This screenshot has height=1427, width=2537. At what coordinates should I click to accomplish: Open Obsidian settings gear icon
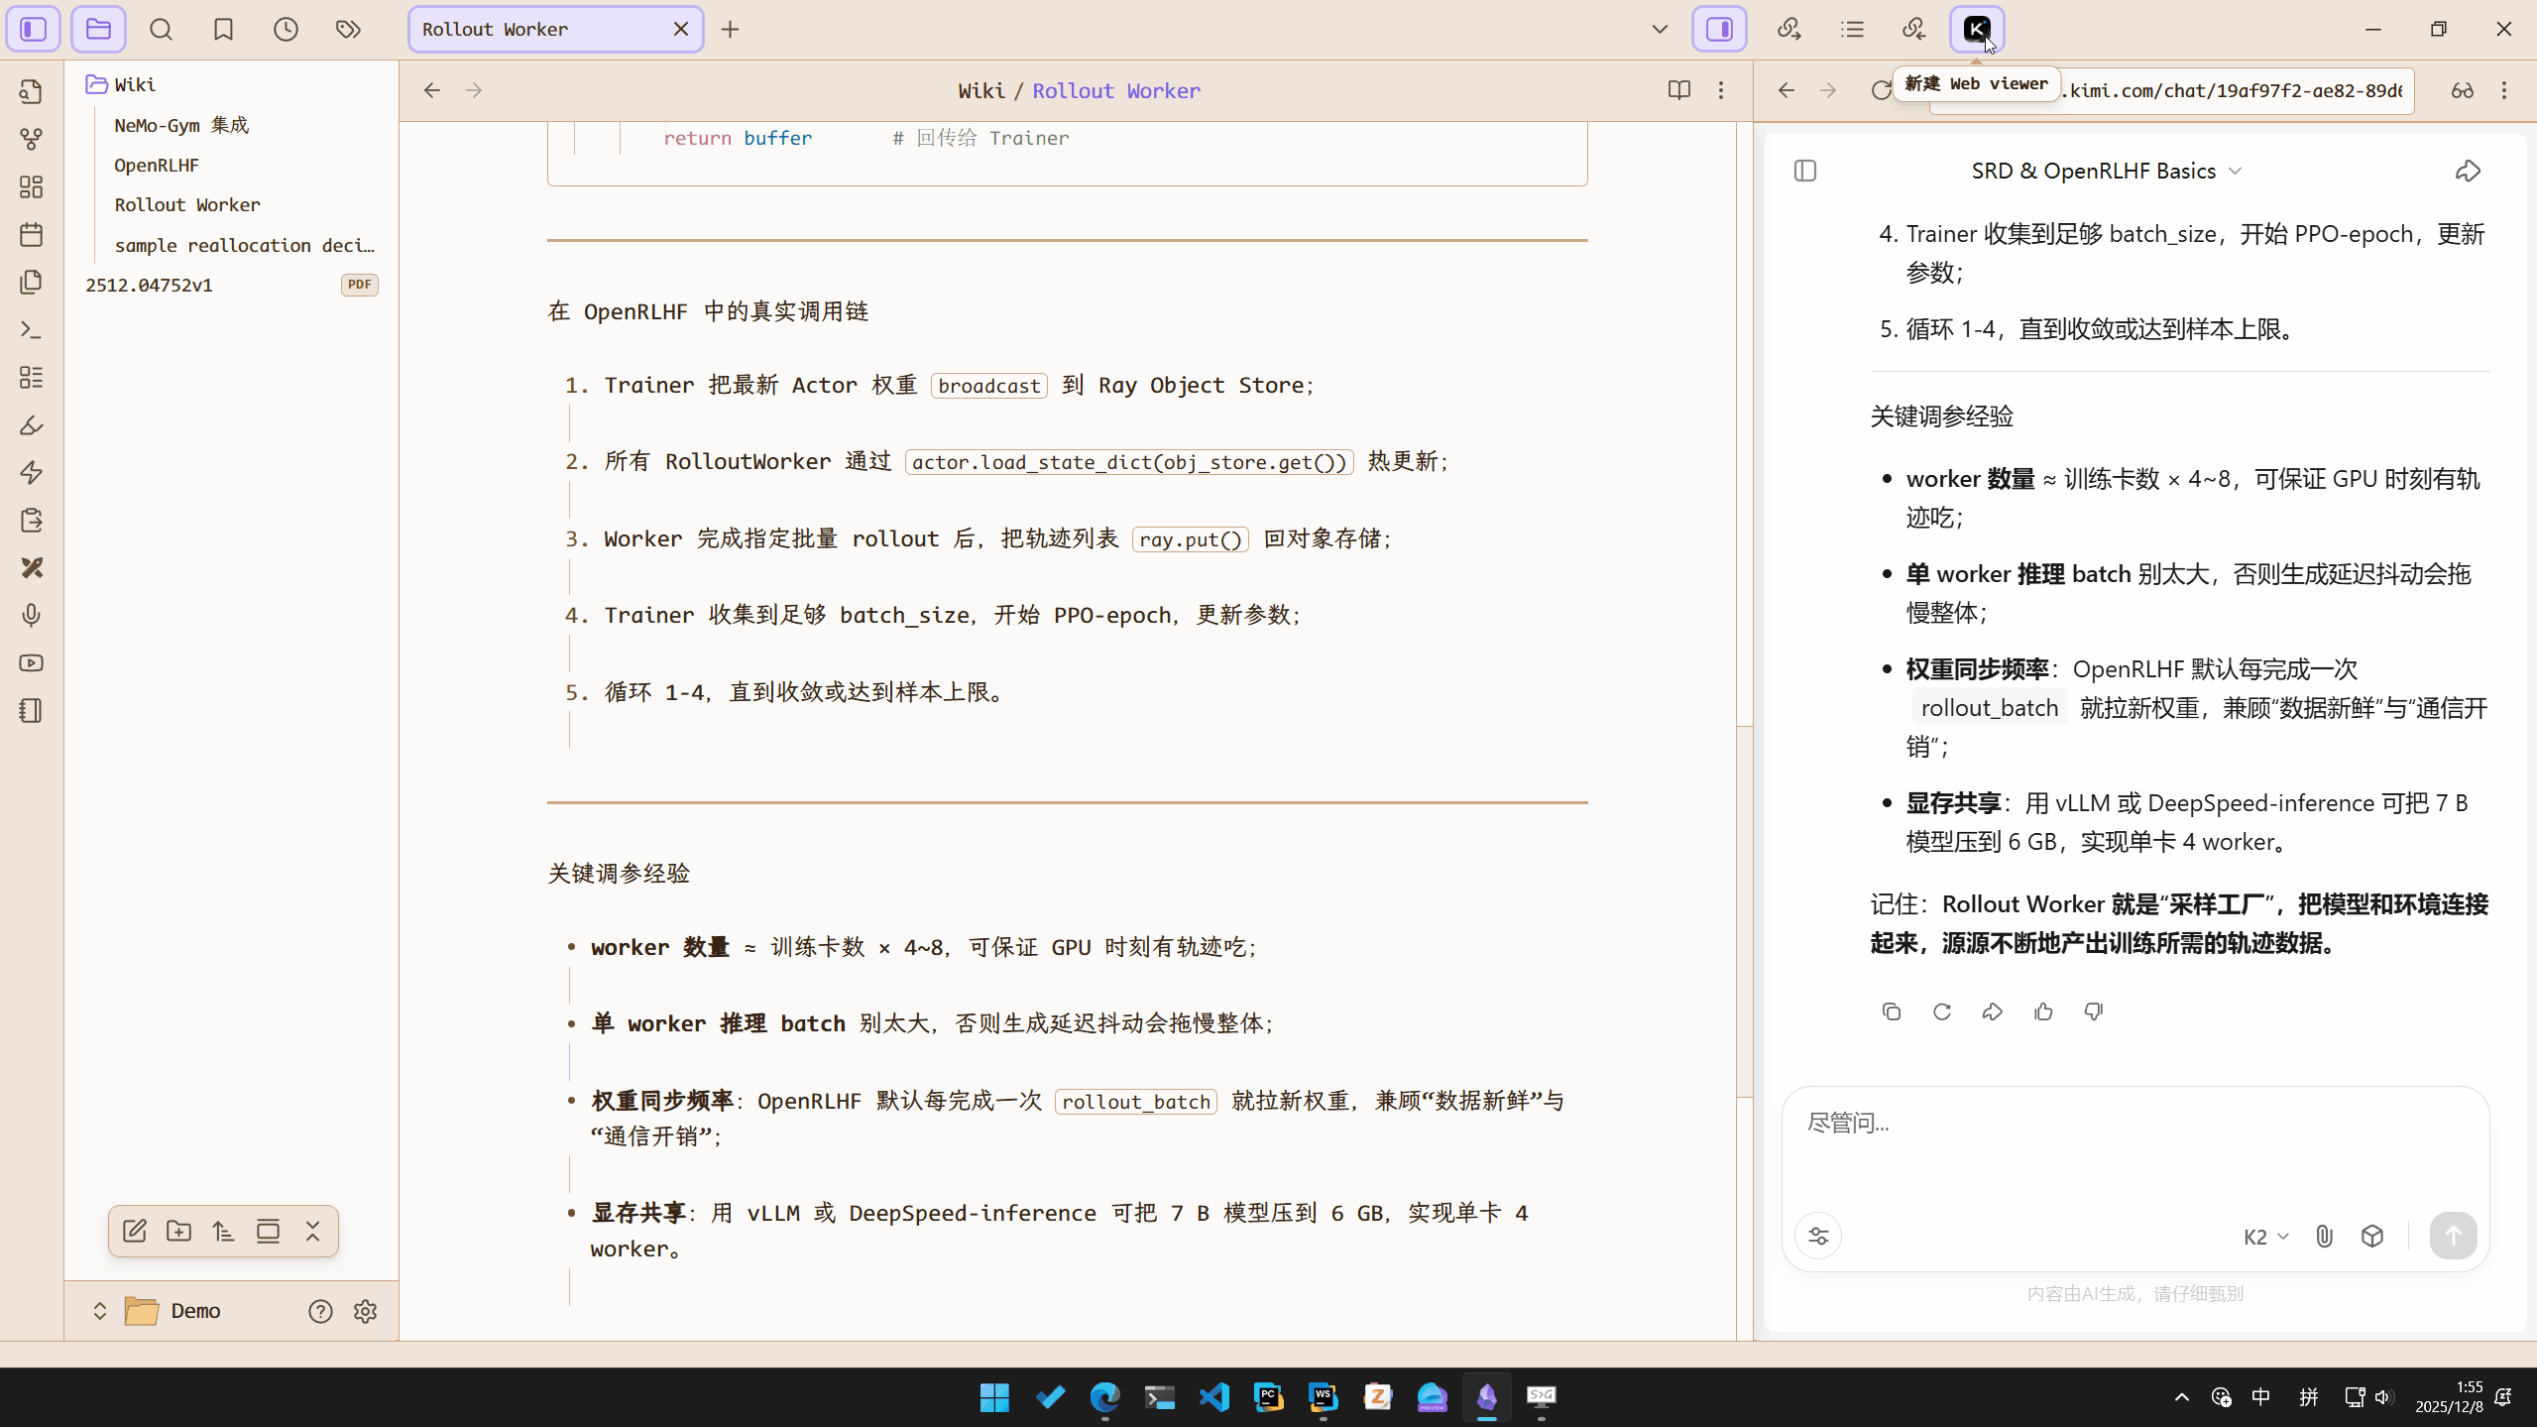pyautogui.click(x=365, y=1311)
